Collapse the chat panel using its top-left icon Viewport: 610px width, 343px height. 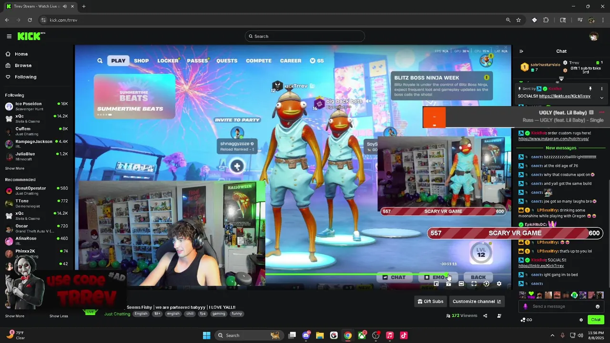pyautogui.click(x=521, y=51)
